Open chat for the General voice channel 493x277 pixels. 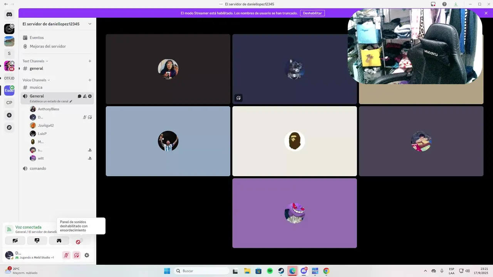pos(79,96)
